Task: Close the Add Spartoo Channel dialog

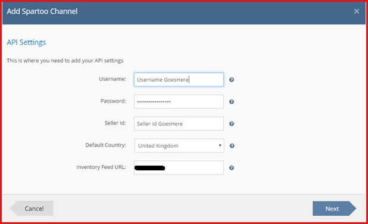Action: coord(357,11)
